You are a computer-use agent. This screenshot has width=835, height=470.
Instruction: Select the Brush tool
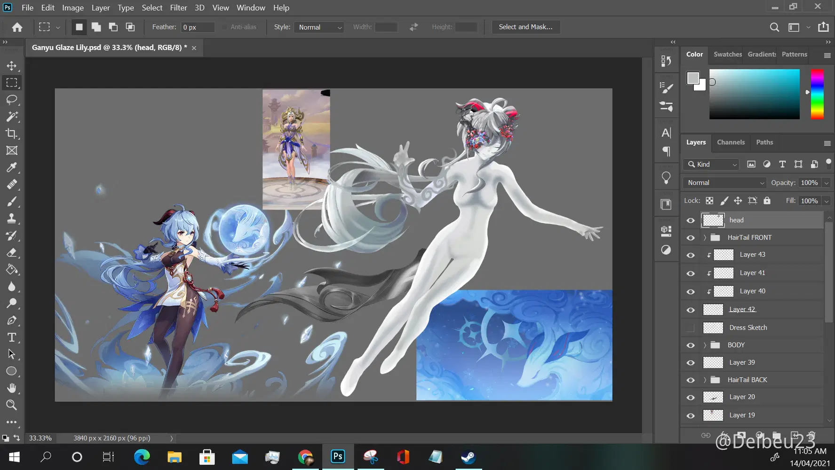[12, 202]
